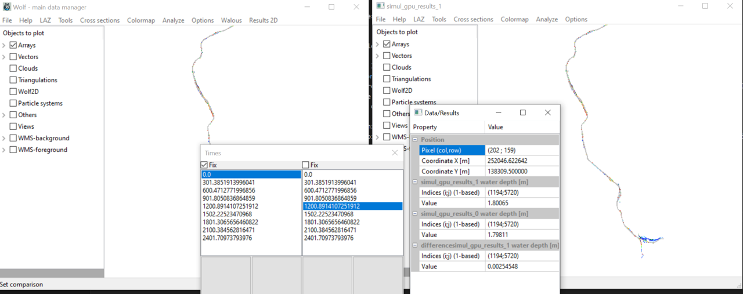Check the right Fix checkbox in Times
The image size is (743, 294).
click(x=306, y=165)
